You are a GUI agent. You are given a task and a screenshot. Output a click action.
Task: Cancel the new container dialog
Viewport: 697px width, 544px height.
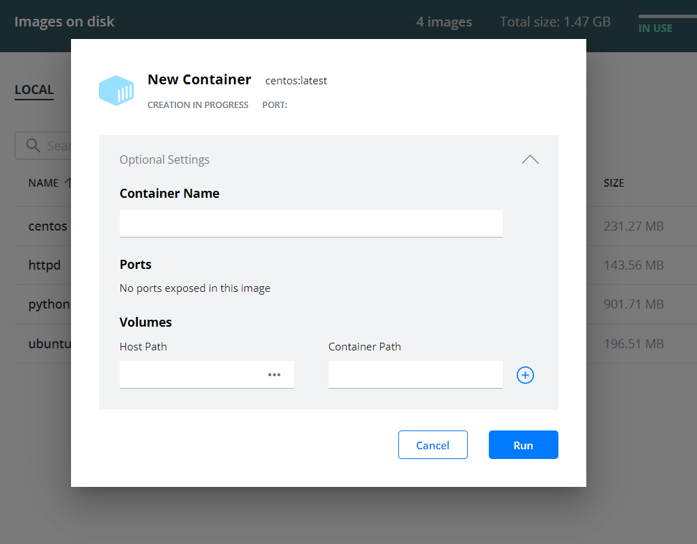[x=432, y=445]
